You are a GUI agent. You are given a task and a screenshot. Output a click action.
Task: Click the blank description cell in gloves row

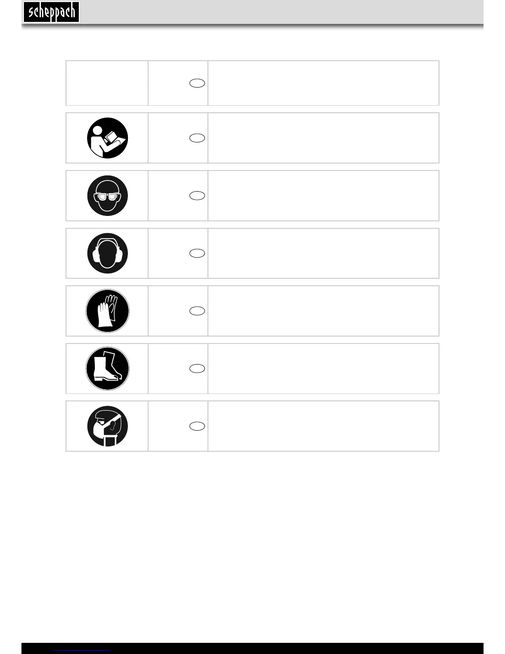pyautogui.click(x=323, y=311)
